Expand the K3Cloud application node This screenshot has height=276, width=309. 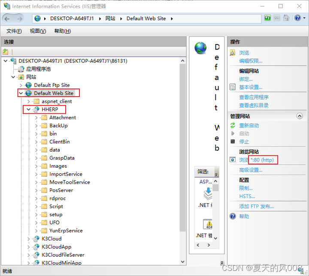click(29, 239)
